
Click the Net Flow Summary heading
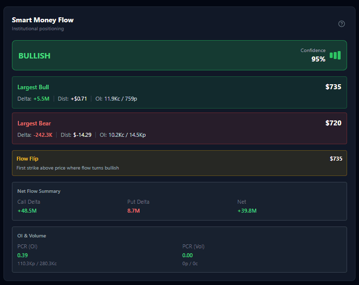(39, 191)
